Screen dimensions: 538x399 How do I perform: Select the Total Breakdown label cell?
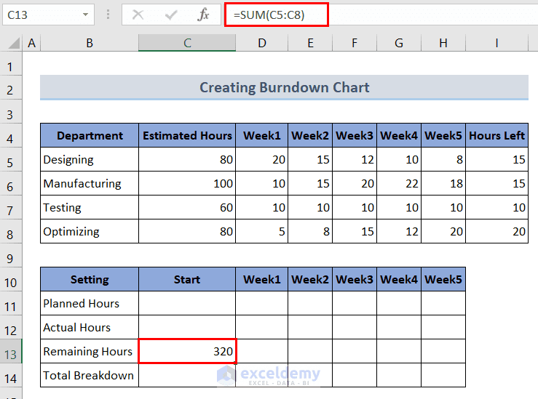click(90, 375)
